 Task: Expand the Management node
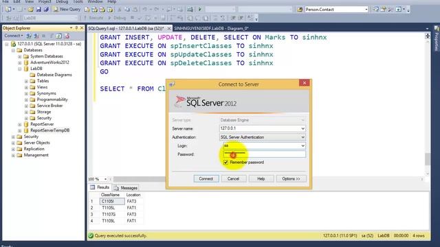pyautogui.click(x=13, y=155)
